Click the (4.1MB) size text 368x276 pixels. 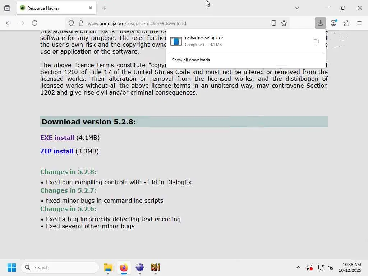tap(88, 138)
